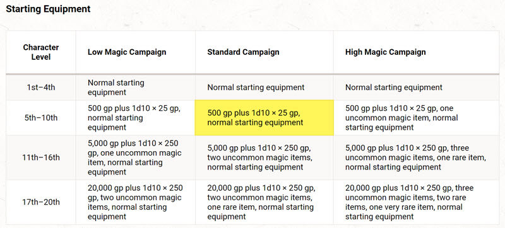Select the 17th–20th level row label
The height and width of the screenshot is (228, 505).
click(x=41, y=202)
